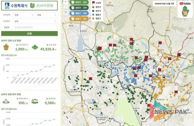Click the location pin icon on map
The width and height of the screenshot is (194, 126).
tap(66, 12)
